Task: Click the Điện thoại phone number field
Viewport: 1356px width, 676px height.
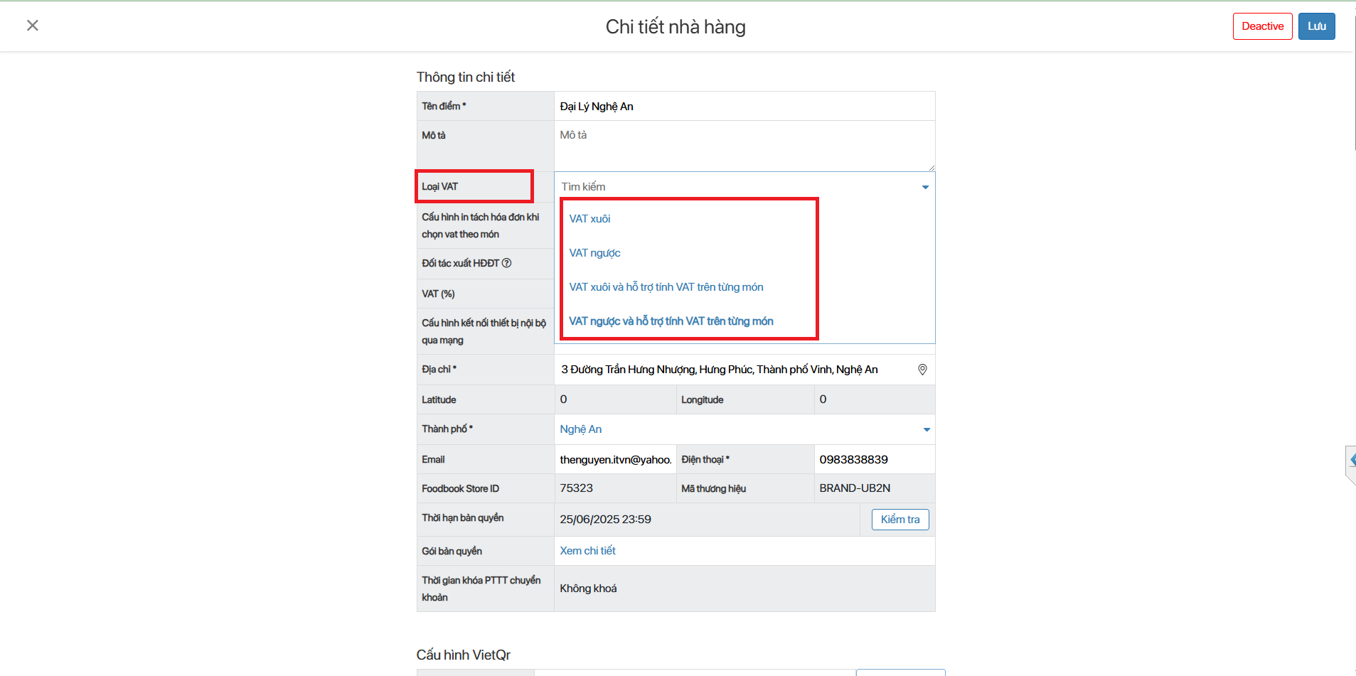Action: (873, 460)
